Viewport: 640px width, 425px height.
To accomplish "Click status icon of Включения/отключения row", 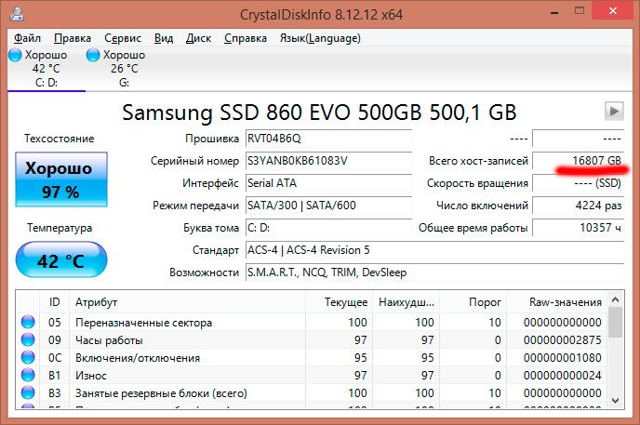I will point(28,357).
